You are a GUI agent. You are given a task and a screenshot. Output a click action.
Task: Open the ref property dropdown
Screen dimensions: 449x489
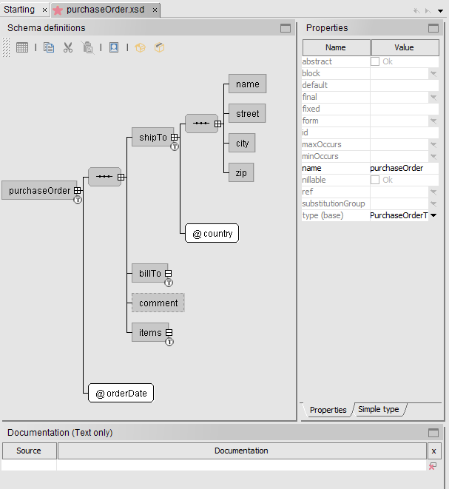[x=433, y=192]
